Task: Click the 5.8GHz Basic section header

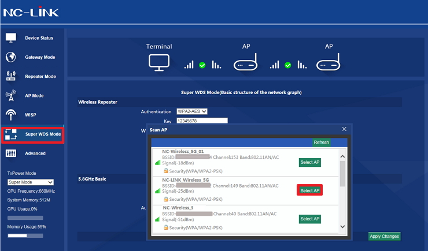Action: tap(92, 179)
